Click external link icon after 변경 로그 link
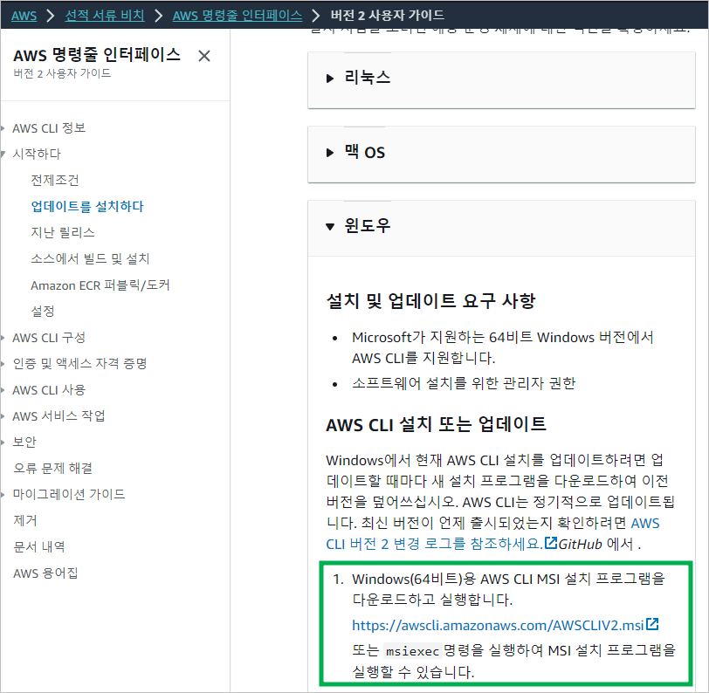Screen dimensions: 709x693 (x=551, y=543)
